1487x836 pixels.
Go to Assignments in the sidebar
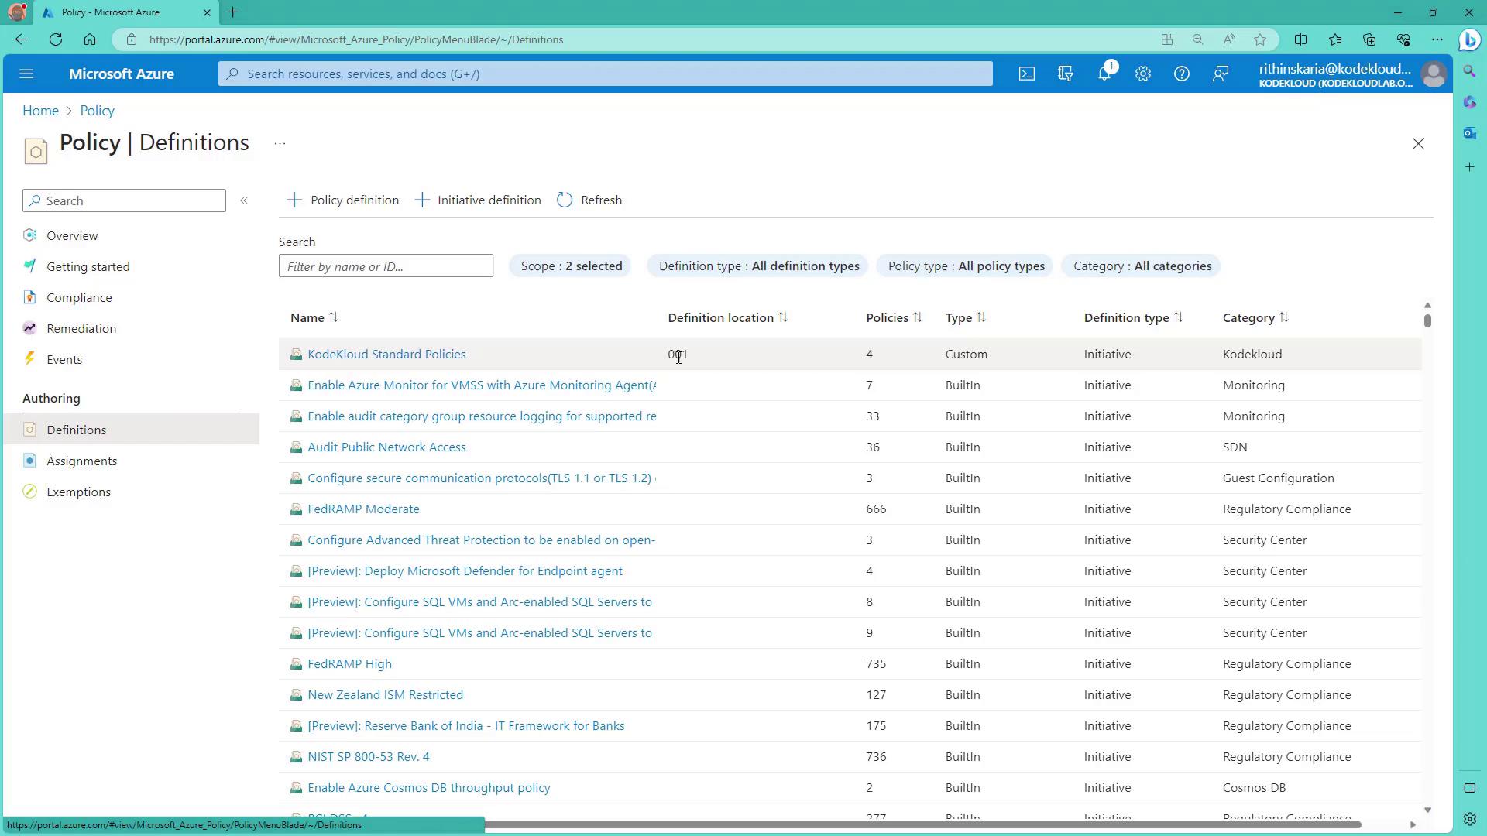pyautogui.click(x=81, y=461)
